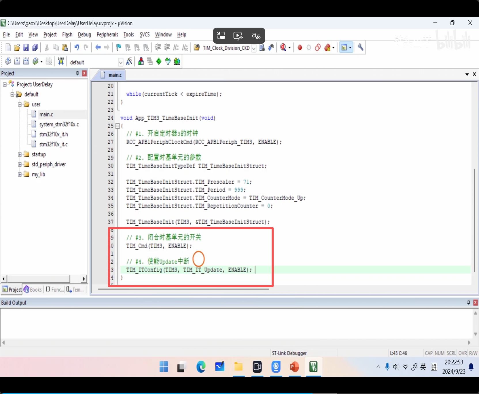Save the current file
Viewport: 479px width, 394px height.
pos(26,47)
